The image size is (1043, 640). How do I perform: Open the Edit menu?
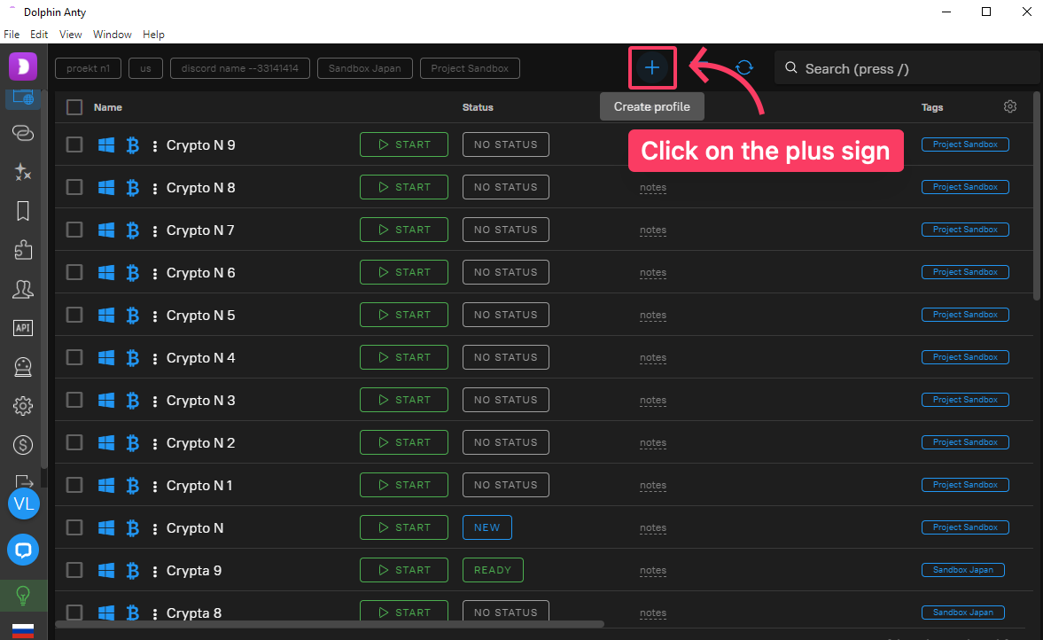click(x=39, y=35)
